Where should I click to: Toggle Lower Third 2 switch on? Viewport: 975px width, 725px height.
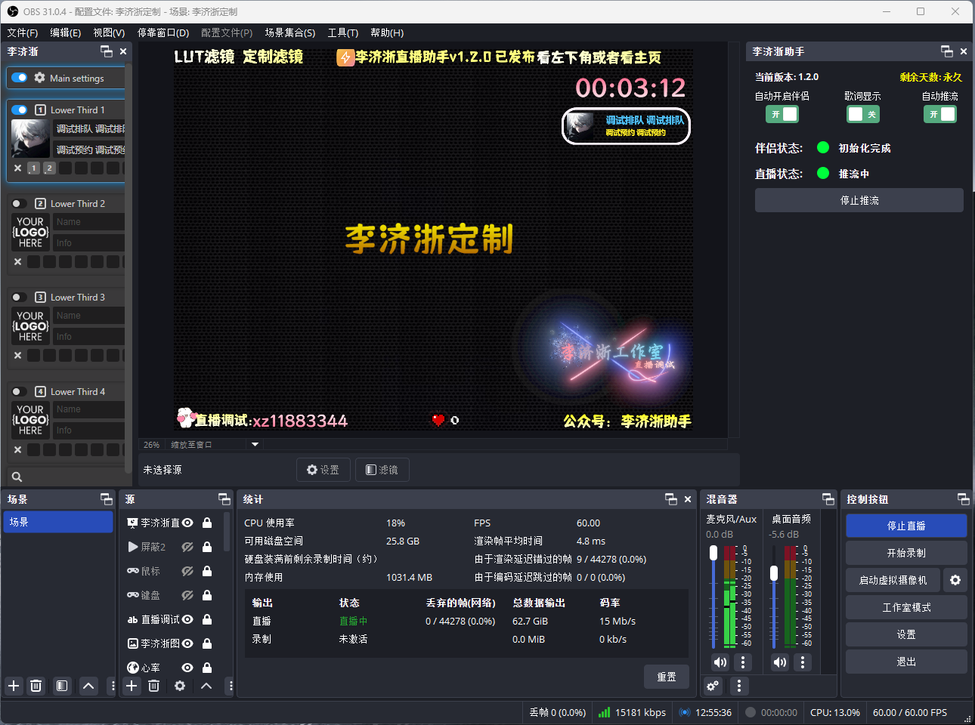point(20,204)
